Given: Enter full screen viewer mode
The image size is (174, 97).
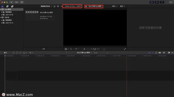Looking at the screenshot, I should coord(125,49).
